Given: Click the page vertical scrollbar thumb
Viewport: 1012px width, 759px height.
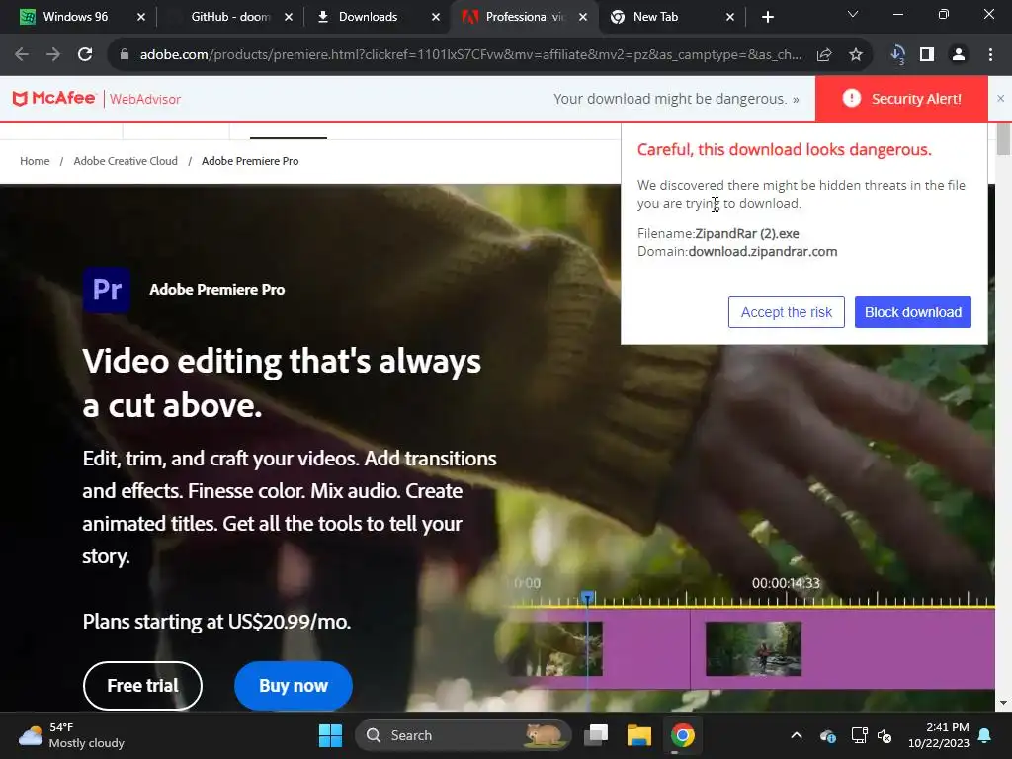Looking at the screenshot, I should (1003, 138).
